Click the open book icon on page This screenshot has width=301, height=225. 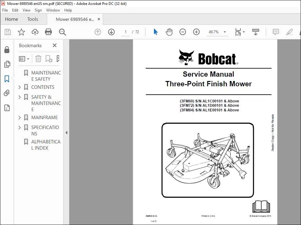pos(261,207)
